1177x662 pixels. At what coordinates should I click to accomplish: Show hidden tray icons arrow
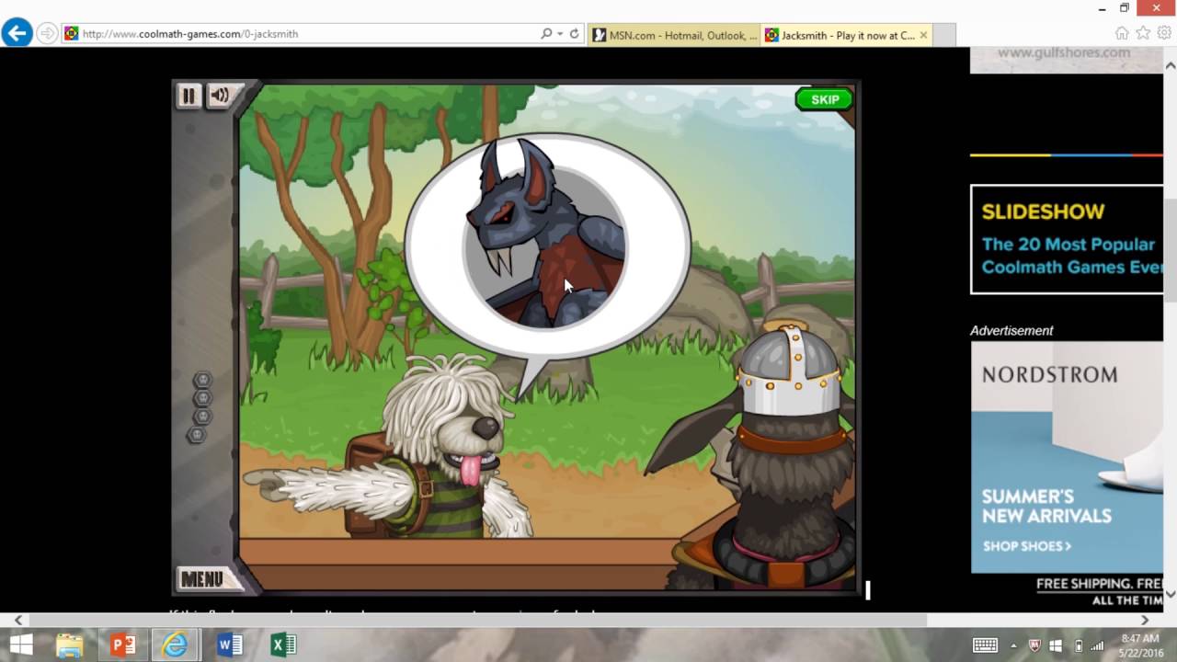click(x=1014, y=645)
